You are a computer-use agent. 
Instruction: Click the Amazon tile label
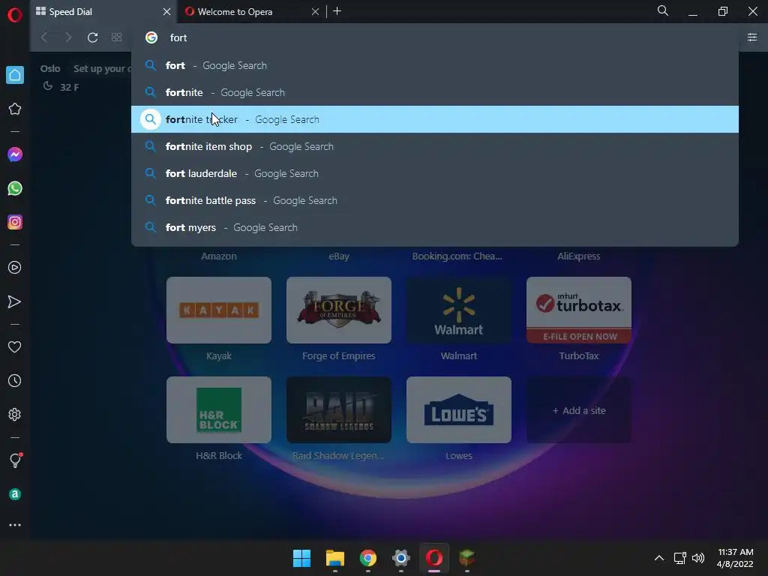coord(219,256)
